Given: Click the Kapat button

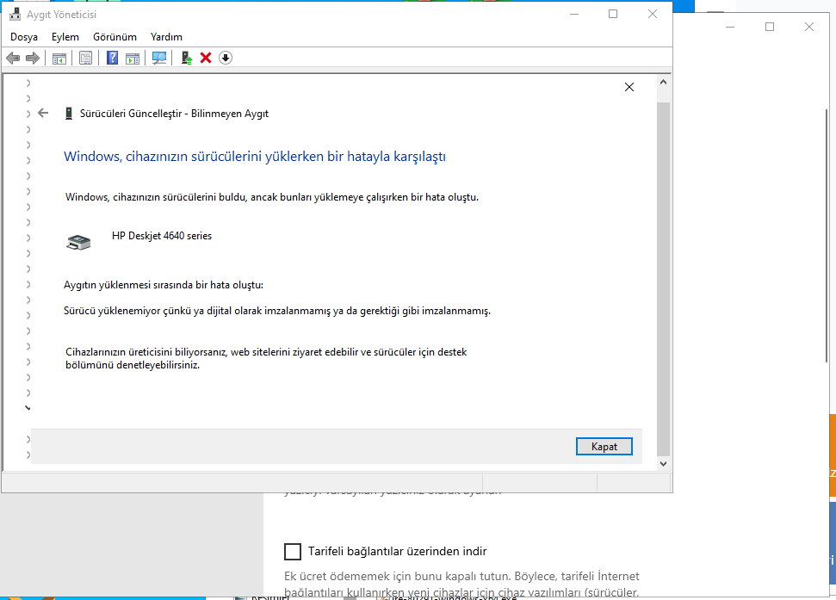Looking at the screenshot, I should coord(604,447).
